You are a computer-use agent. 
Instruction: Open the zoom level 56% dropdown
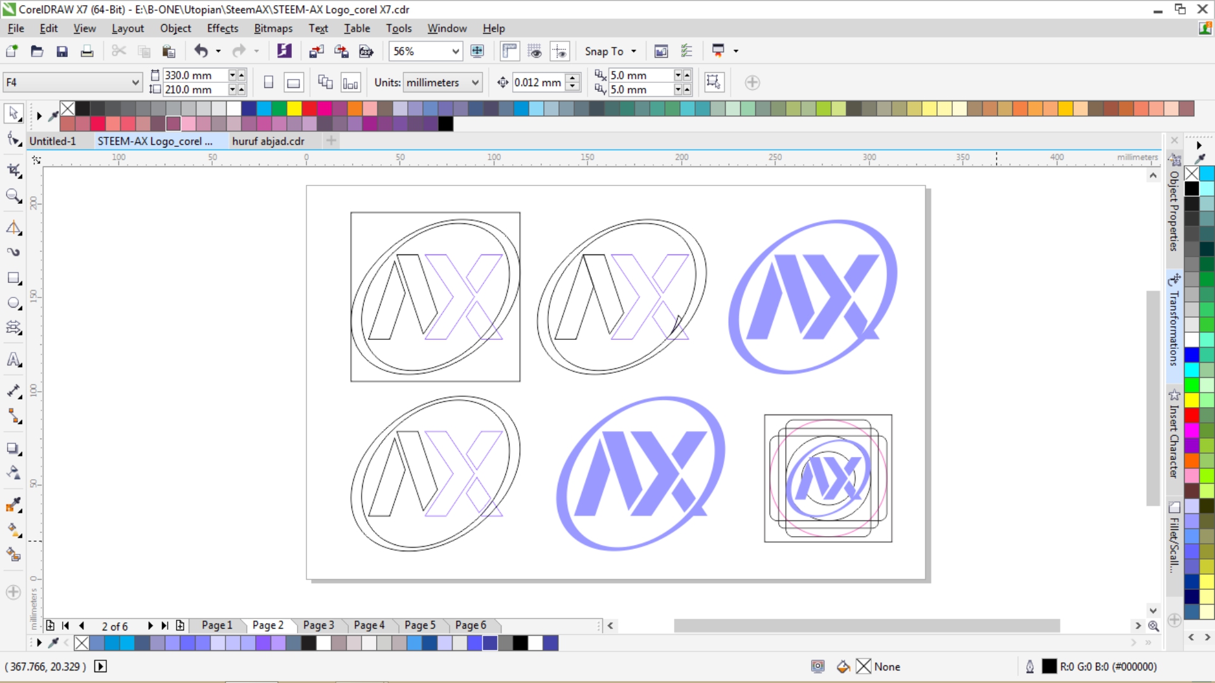pos(455,51)
